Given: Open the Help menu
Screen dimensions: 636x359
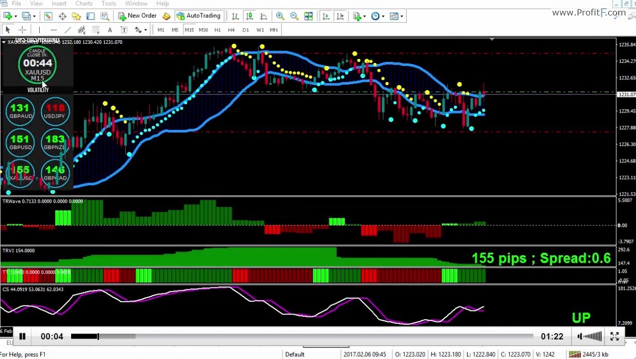Looking at the screenshot, I should (162, 4).
